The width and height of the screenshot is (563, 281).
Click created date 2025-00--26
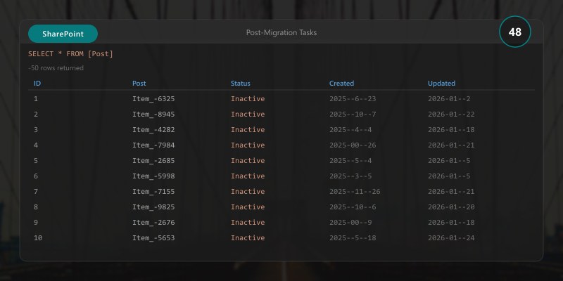(x=353, y=145)
